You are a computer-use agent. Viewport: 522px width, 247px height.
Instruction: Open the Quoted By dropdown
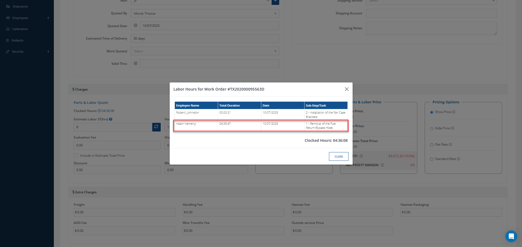pos(205,14)
